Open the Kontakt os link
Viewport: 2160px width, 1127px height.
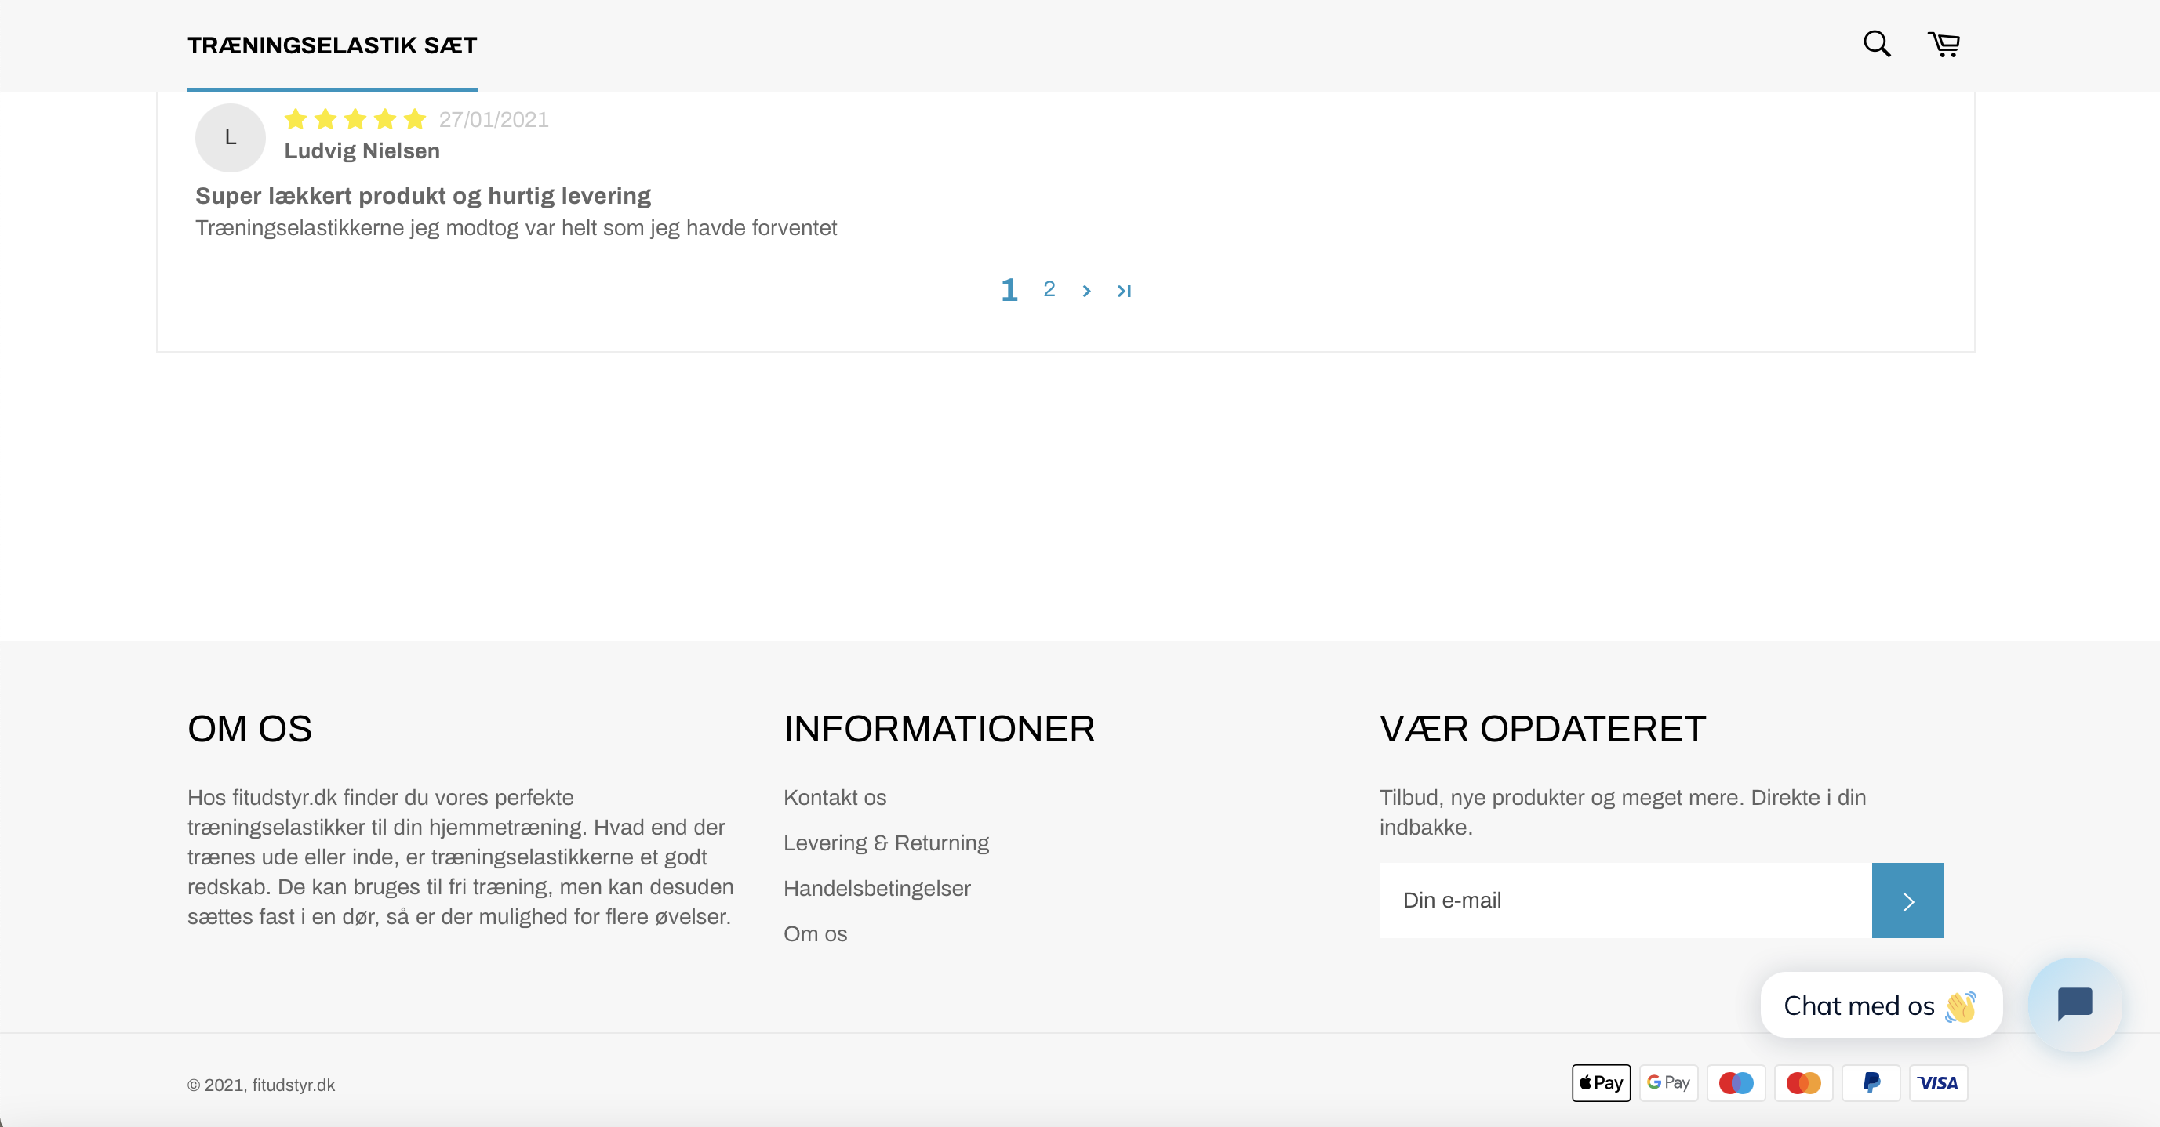835,798
